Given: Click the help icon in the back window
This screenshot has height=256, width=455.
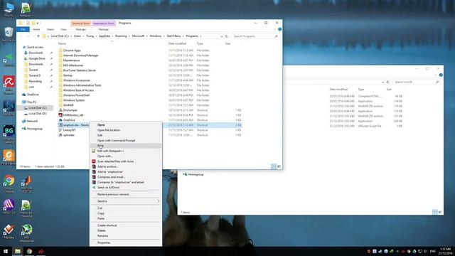Looking at the screenshot, I should pyautogui.click(x=441, y=75).
